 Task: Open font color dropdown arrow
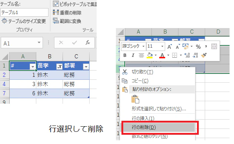tap(168, 55)
